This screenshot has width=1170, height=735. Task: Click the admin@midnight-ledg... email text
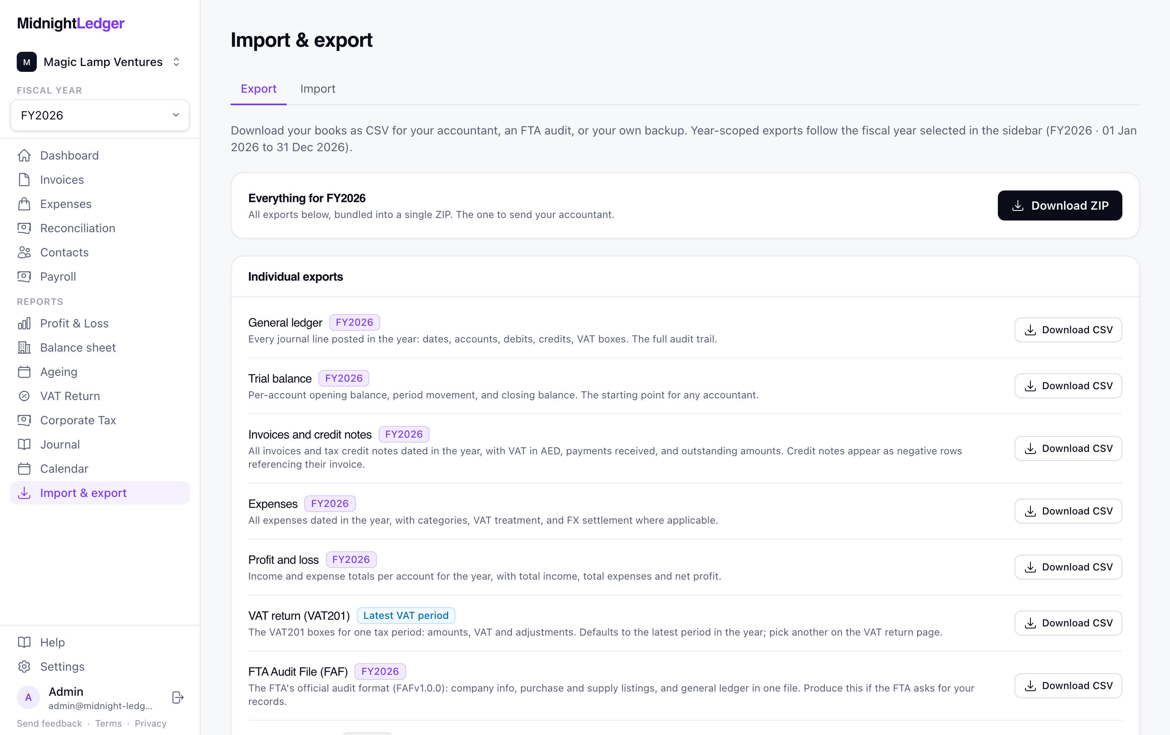tap(101, 706)
